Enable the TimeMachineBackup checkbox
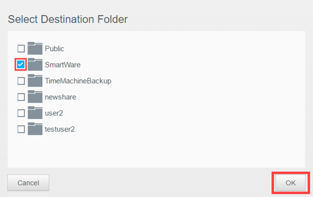 click(x=21, y=81)
